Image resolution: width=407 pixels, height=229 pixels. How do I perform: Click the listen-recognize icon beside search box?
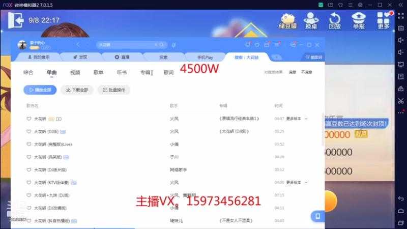coord(173,45)
